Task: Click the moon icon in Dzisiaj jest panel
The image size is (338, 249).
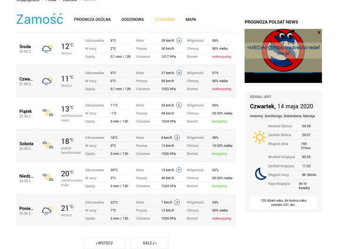Action: 261,174
